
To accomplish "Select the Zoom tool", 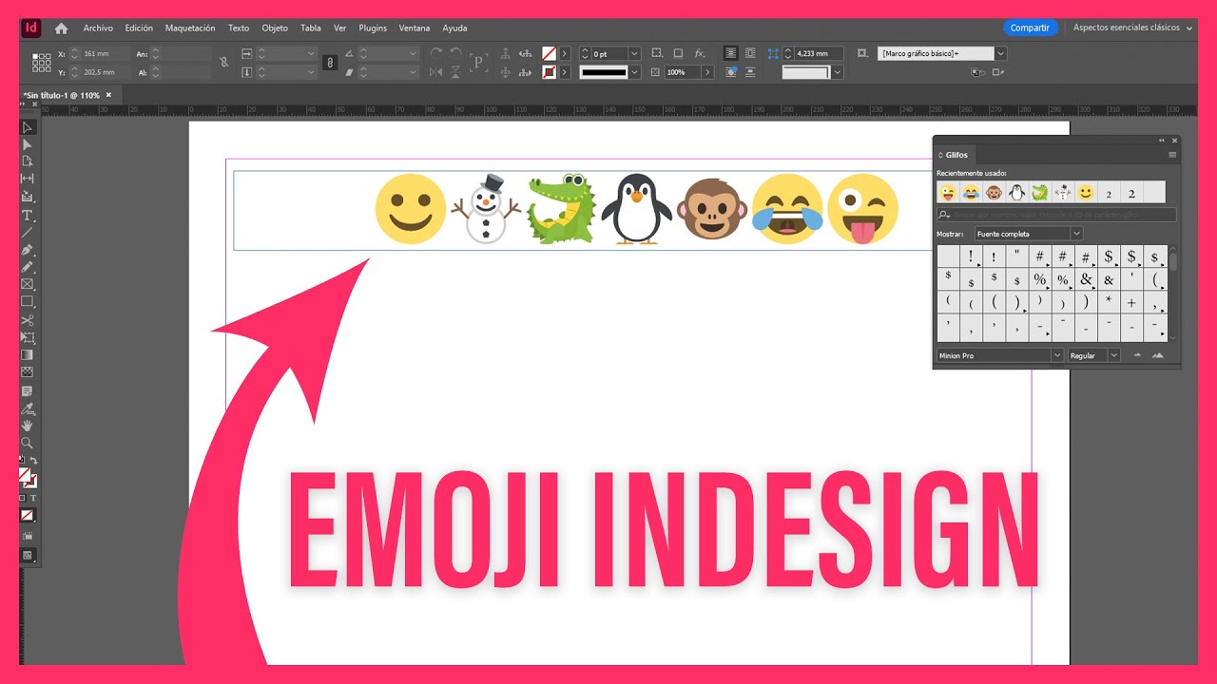I will click(28, 443).
